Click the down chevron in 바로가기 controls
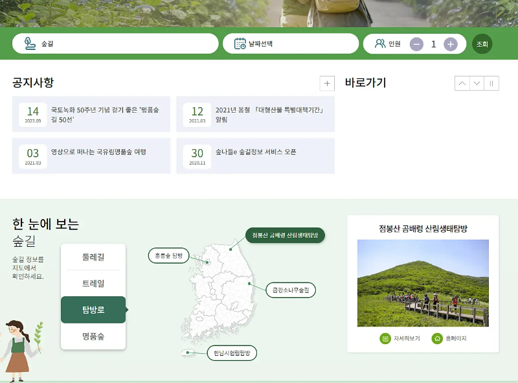 (477, 82)
